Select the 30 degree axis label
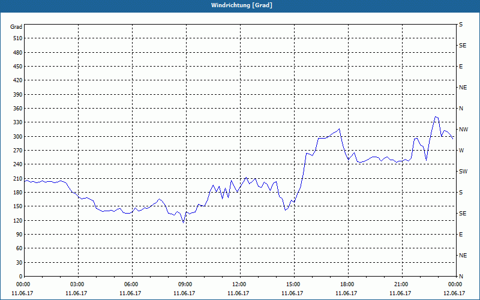Image resolution: width=480 pixels, height=300 pixels. [x=19, y=263]
